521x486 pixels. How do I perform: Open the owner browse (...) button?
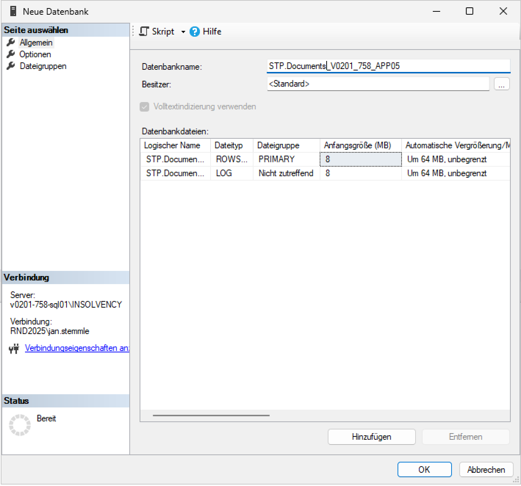[x=502, y=84]
